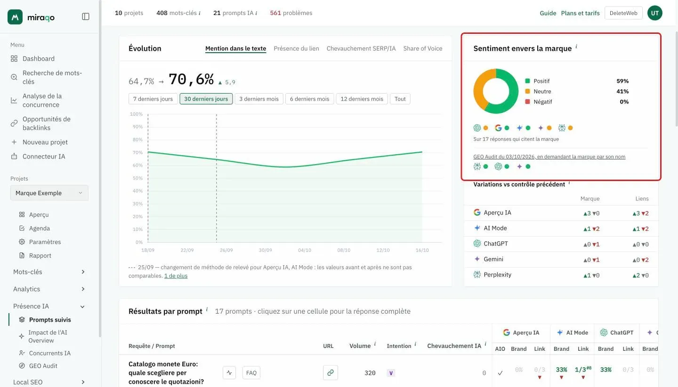Click the pulse history icon for Catalogo monete prompt
Image resolution: width=678 pixels, height=387 pixels.
point(229,373)
